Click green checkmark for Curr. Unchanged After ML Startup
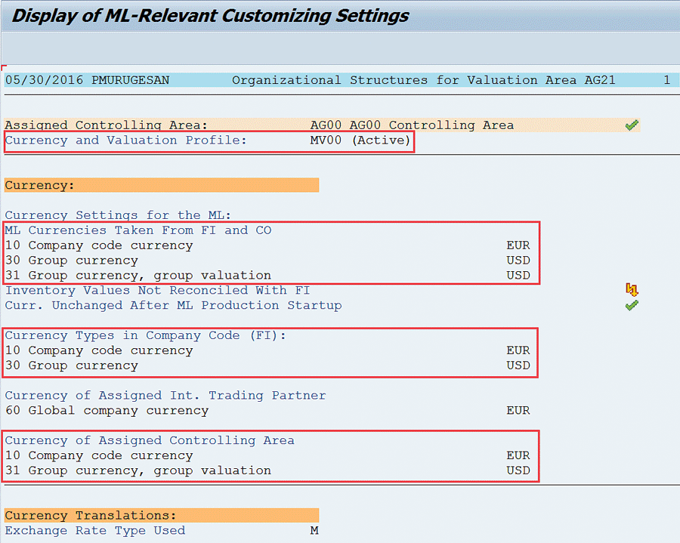 point(632,305)
